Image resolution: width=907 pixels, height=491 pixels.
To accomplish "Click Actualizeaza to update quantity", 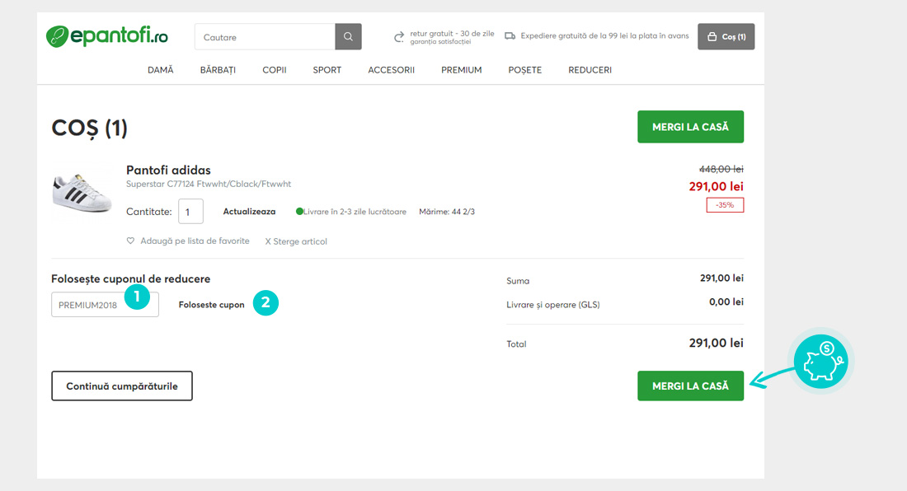I will (249, 212).
